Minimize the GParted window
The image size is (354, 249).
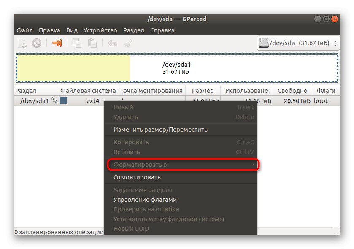tap(317, 19)
